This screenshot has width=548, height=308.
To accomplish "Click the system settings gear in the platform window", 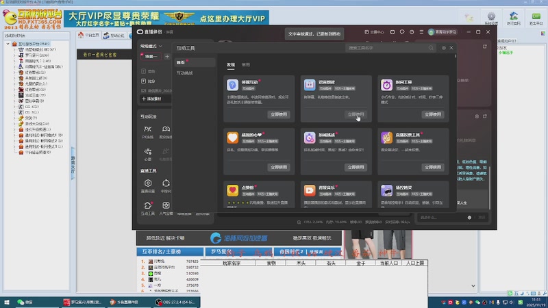I will click(491, 16).
